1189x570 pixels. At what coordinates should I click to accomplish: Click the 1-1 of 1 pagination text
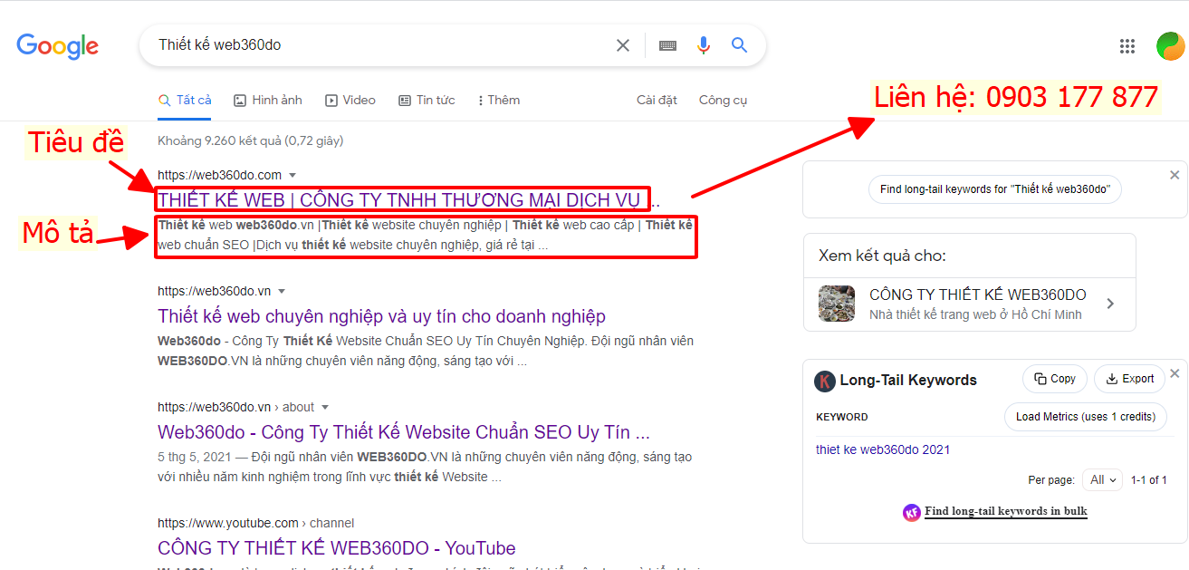pos(1149,480)
